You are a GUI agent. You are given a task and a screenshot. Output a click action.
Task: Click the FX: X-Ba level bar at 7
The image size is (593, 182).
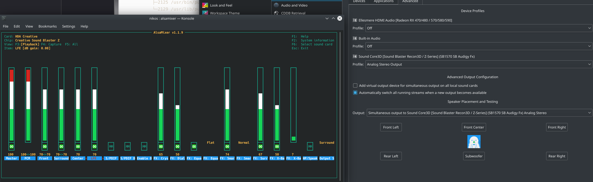pyautogui.click(x=293, y=104)
